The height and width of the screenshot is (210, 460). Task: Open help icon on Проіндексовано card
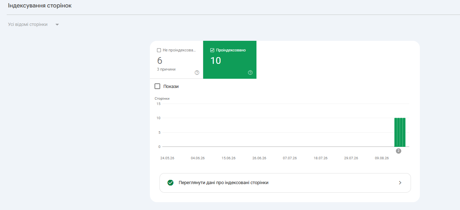click(250, 73)
